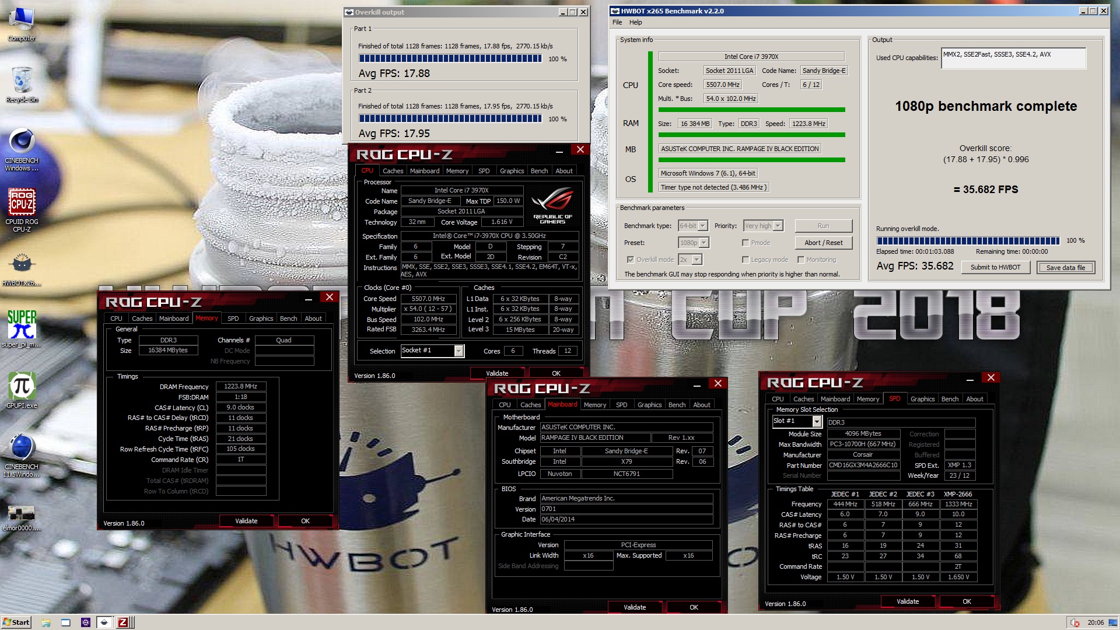Minimize the ROG CPU-Z CPU window

559,150
